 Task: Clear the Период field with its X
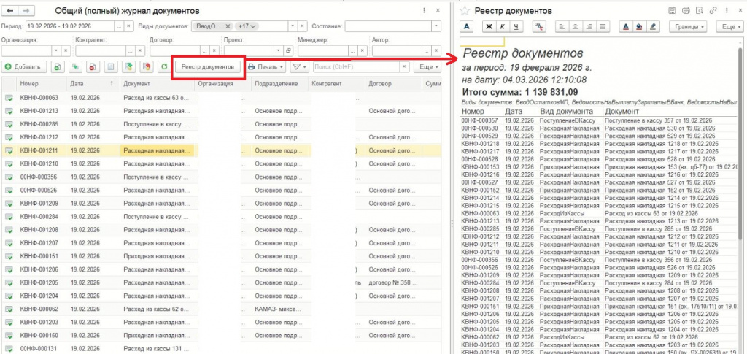(128, 26)
